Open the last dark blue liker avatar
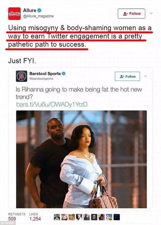 117,217
